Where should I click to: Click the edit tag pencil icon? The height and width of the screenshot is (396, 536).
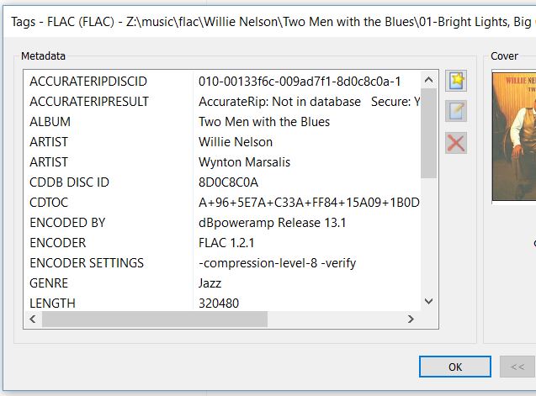click(x=456, y=111)
